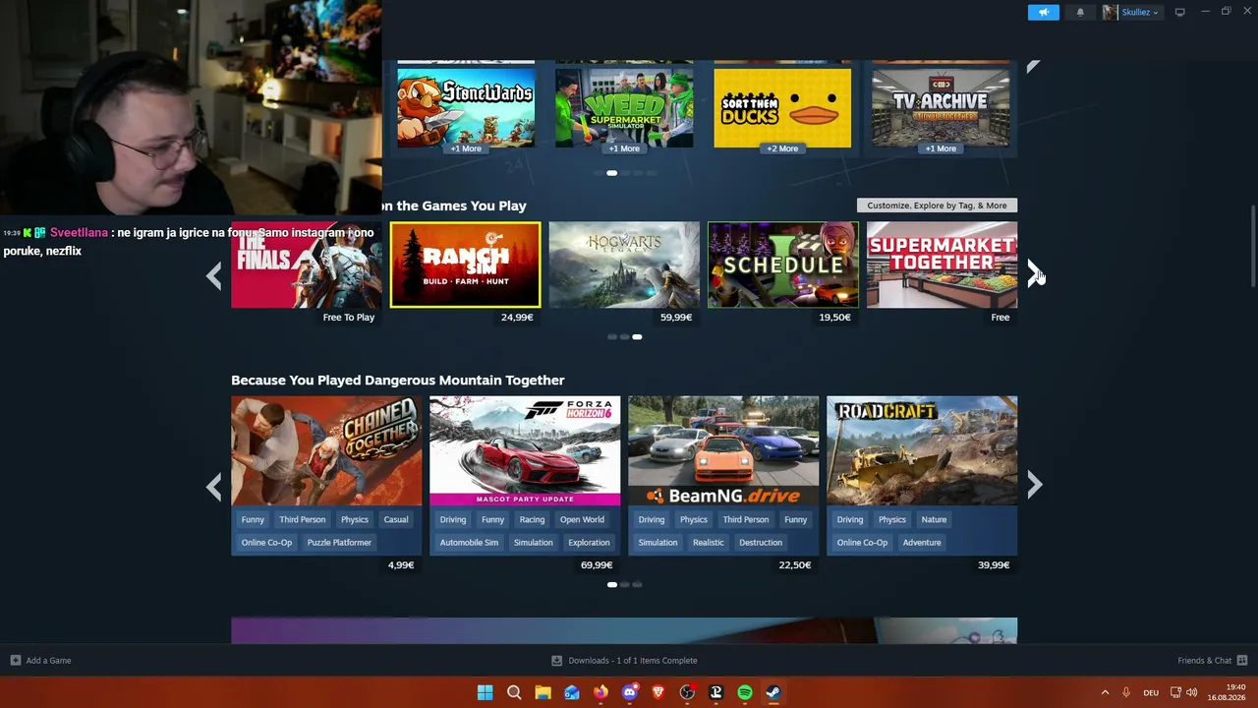Open the Supermarket Together capsule

[x=942, y=265]
